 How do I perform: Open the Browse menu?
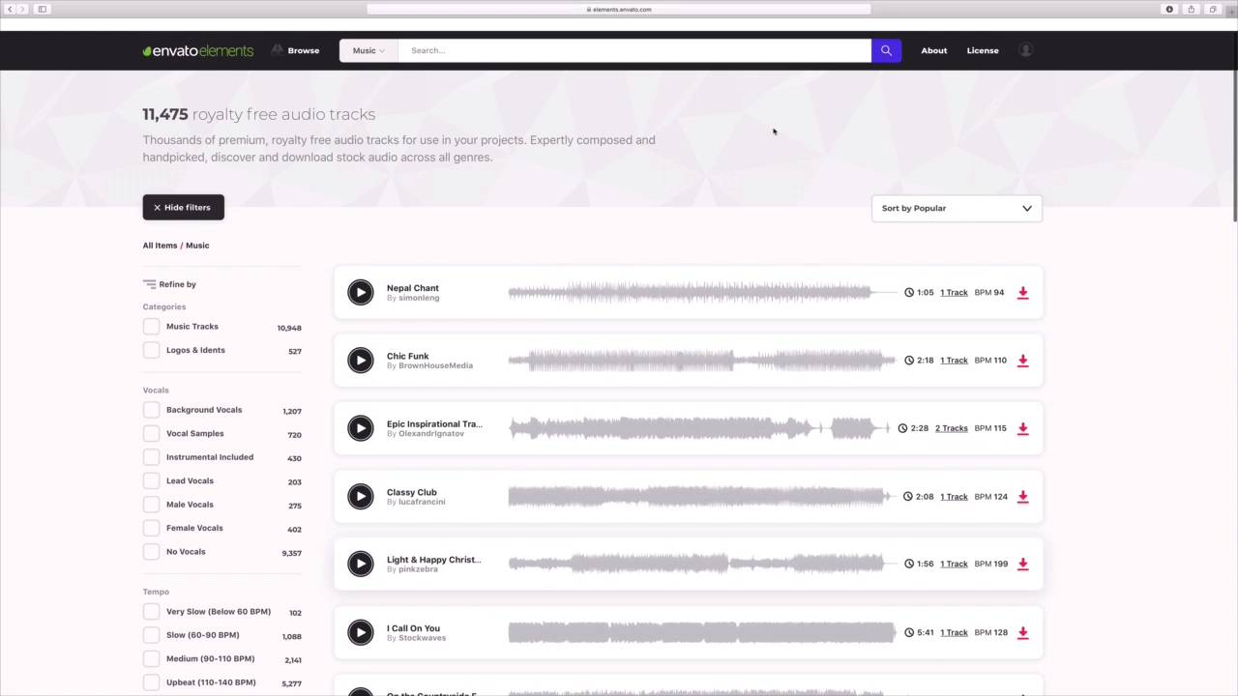(x=296, y=50)
